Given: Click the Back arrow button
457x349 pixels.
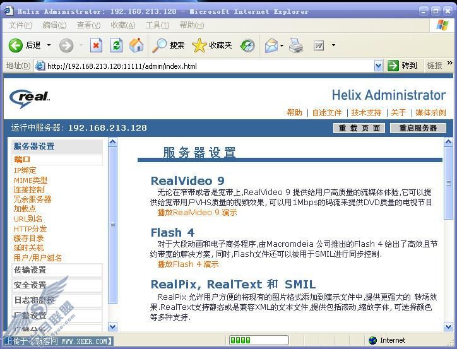Looking at the screenshot, I should [x=15, y=45].
